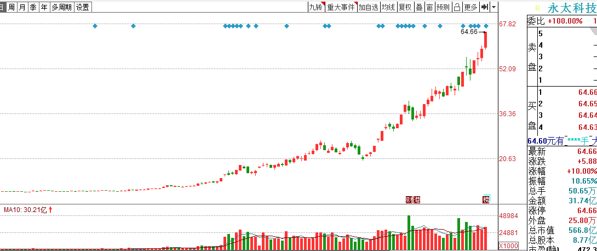Screen dimensions: 597x251
Task: Click the lock icon in chart toolbar
Action: pyautogui.click(x=457, y=7)
